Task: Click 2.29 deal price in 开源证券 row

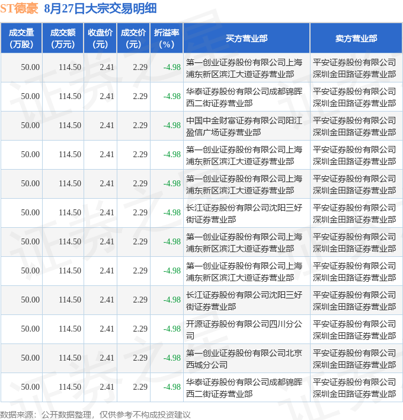Action: click(x=140, y=329)
